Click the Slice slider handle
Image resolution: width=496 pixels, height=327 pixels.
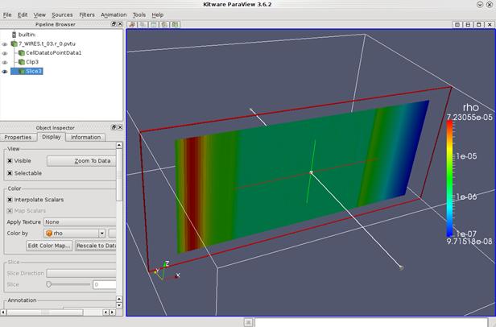click(48, 284)
